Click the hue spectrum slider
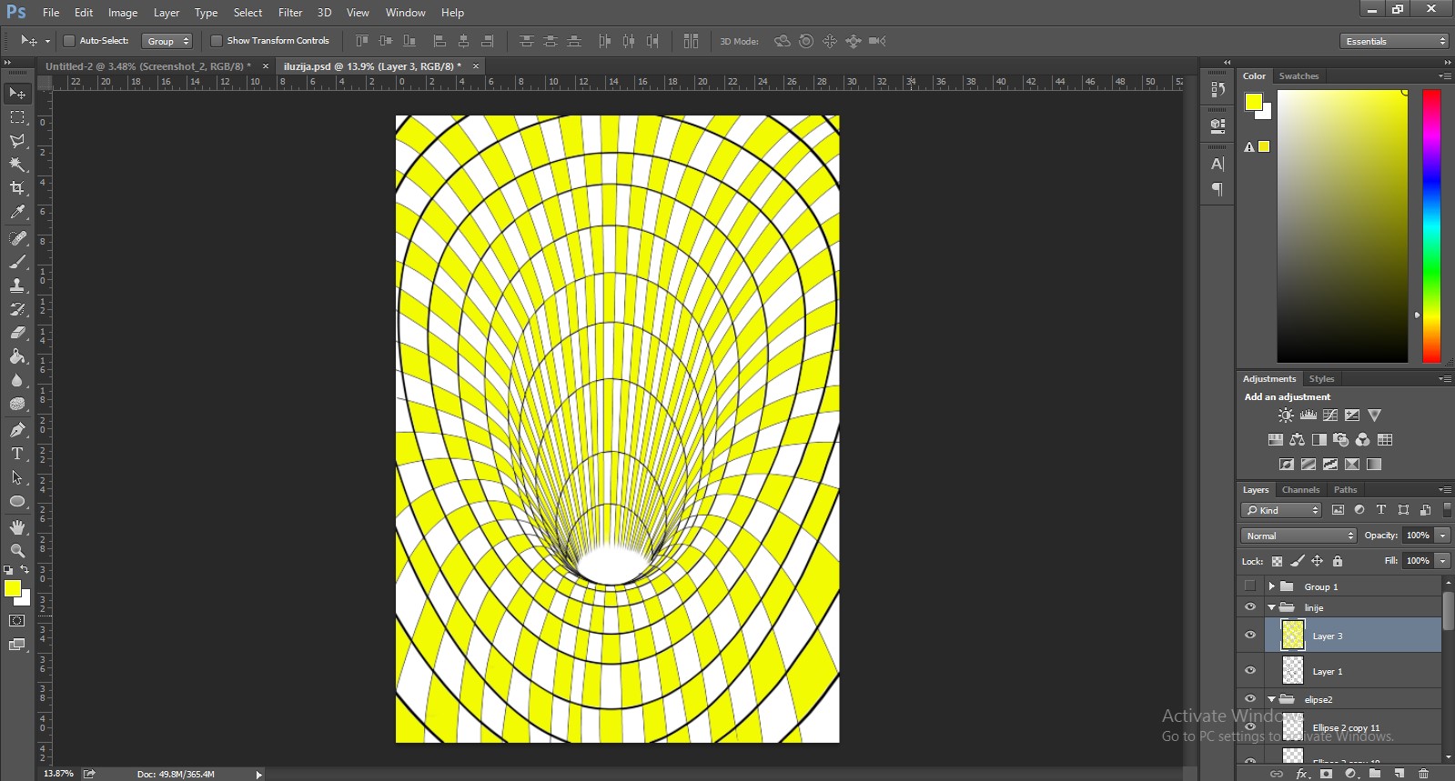 point(1431,225)
